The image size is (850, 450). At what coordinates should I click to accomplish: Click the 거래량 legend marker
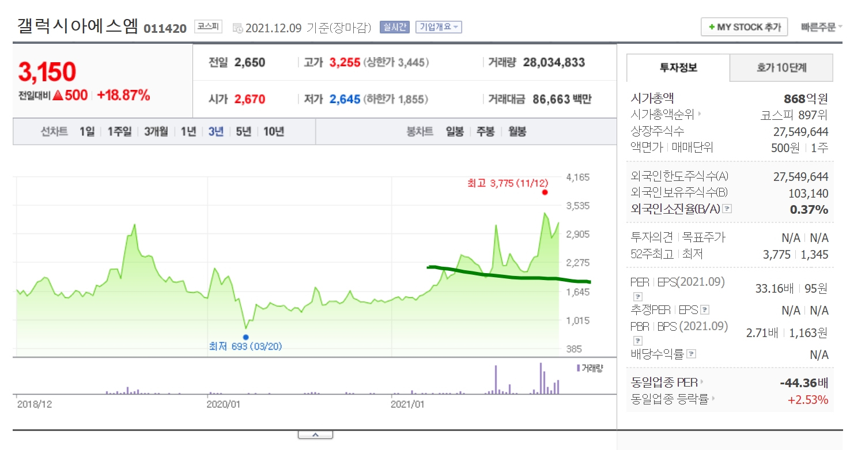[x=578, y=368]
